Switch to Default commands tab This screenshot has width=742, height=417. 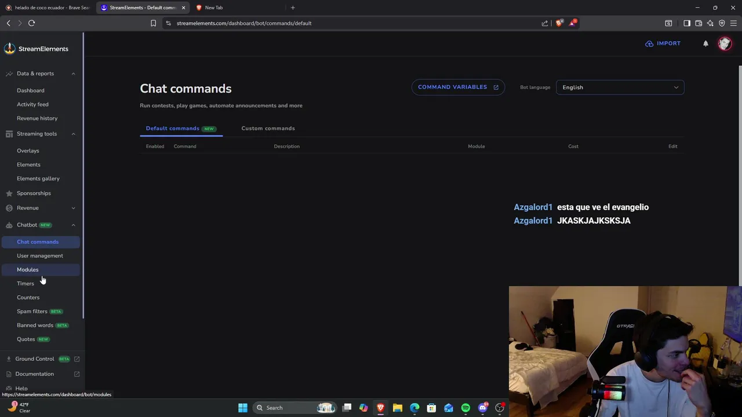point(181,128)
